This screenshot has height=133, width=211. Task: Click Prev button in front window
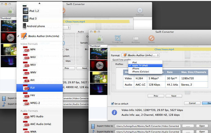(156, 96)
